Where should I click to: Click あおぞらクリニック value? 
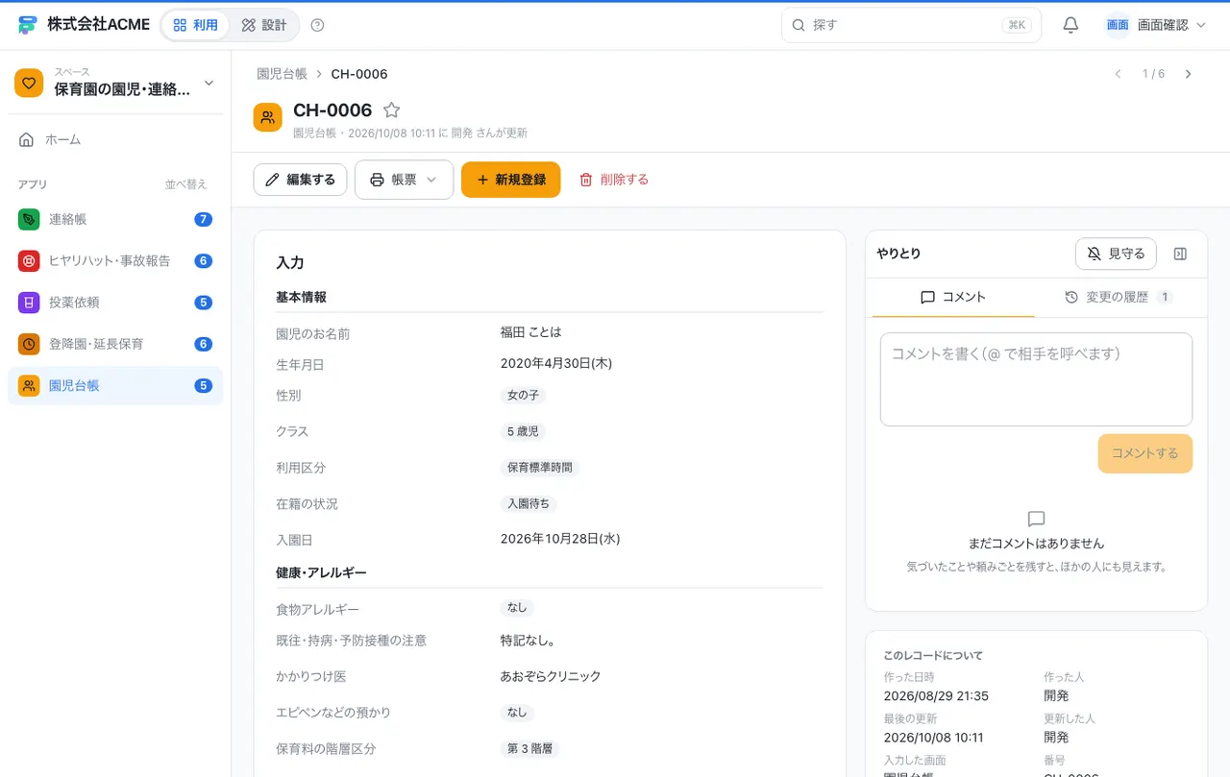[551, 676]
